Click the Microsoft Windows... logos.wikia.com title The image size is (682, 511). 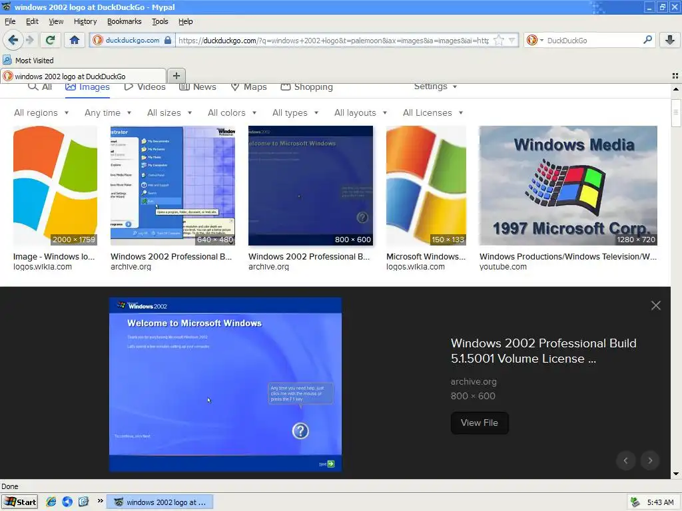click(426, 256)
